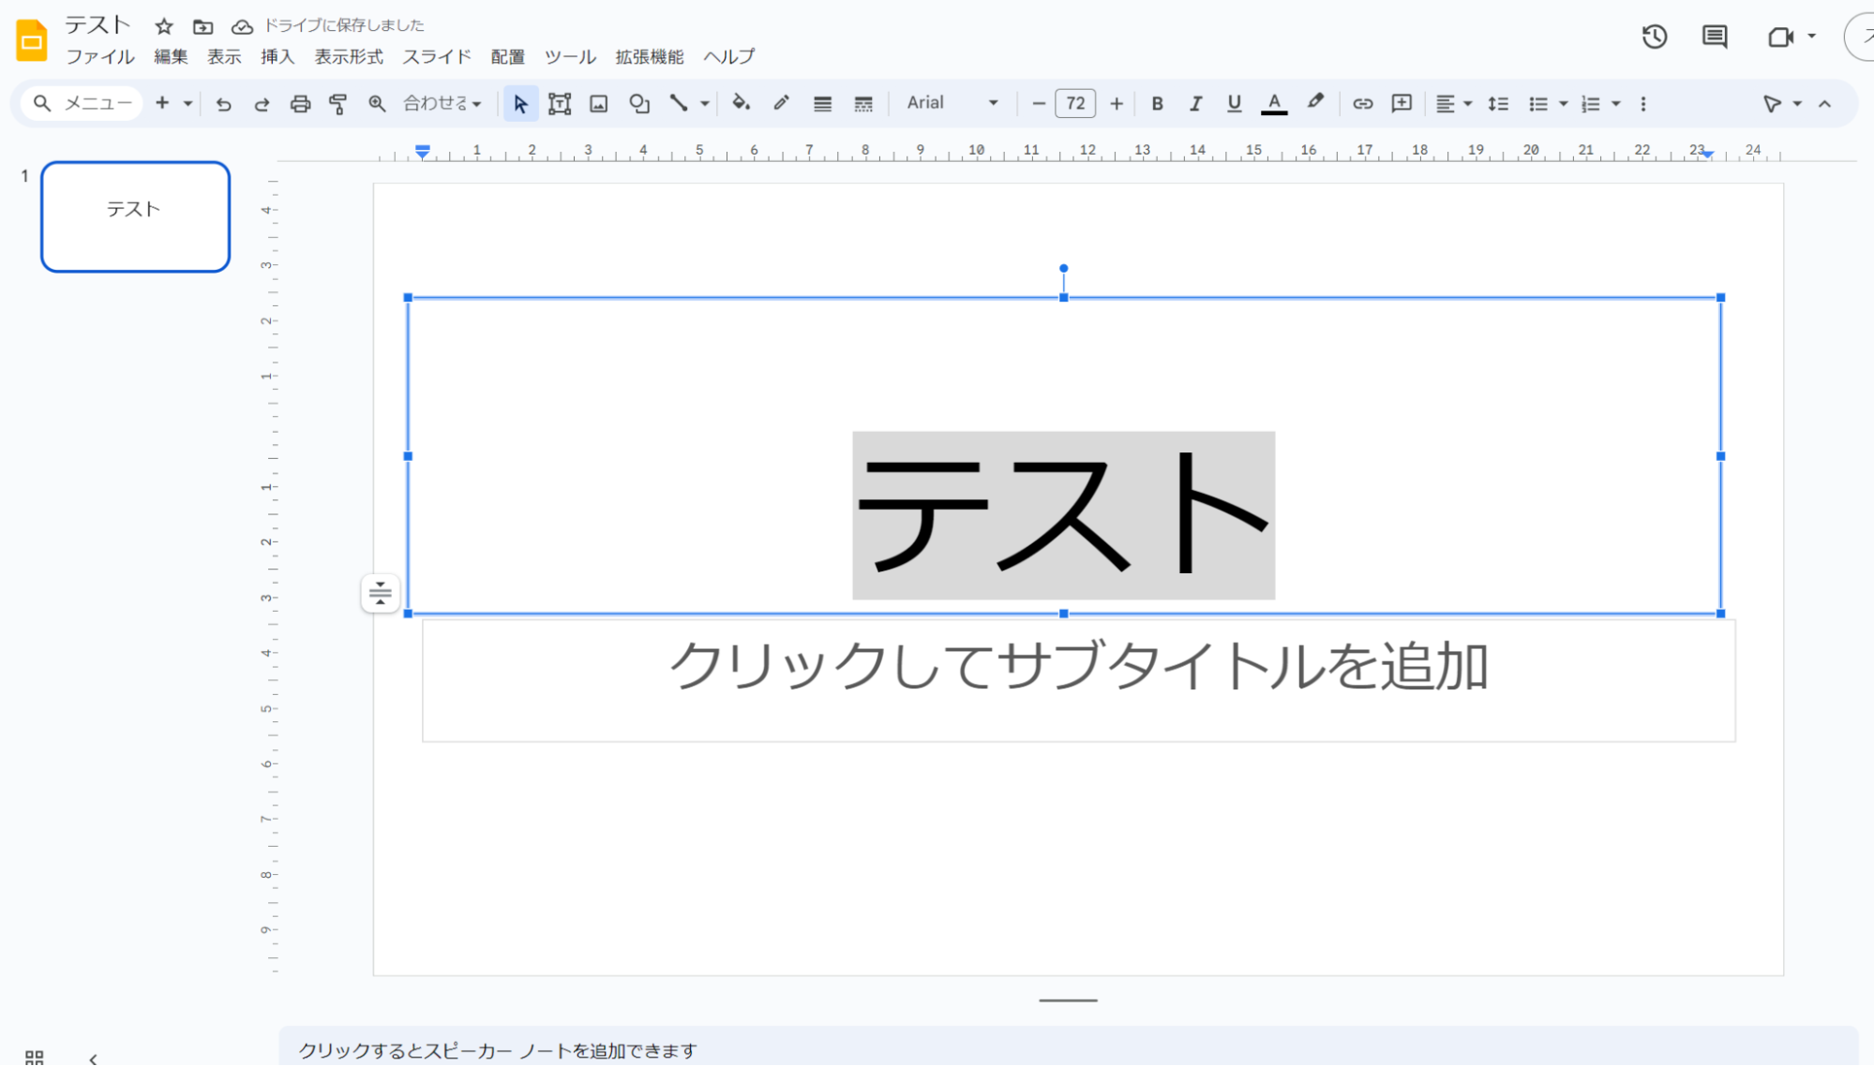1874x1066 pixels.
Task: Click the subtitle placeholder クリックしてサブタイトルを追加
Action: click(x=1078, y=667)
